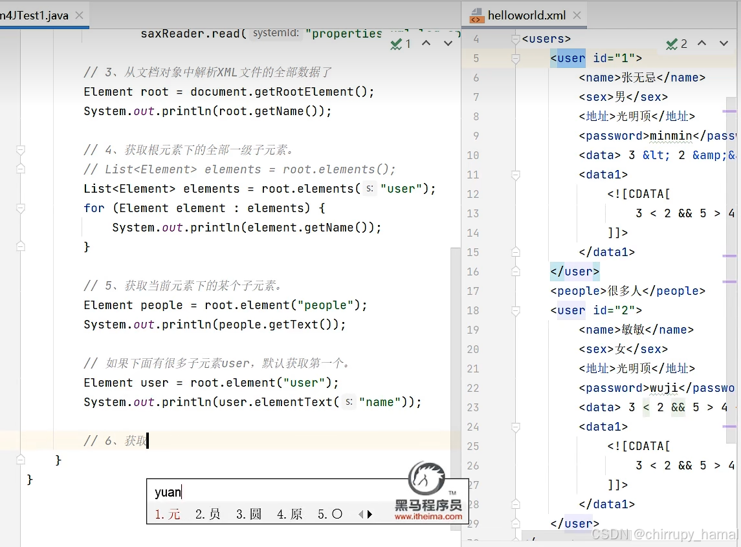Collapse the user id=1 element fold
The width and height of the screenshot is (741, 547).
click(516, 59)
